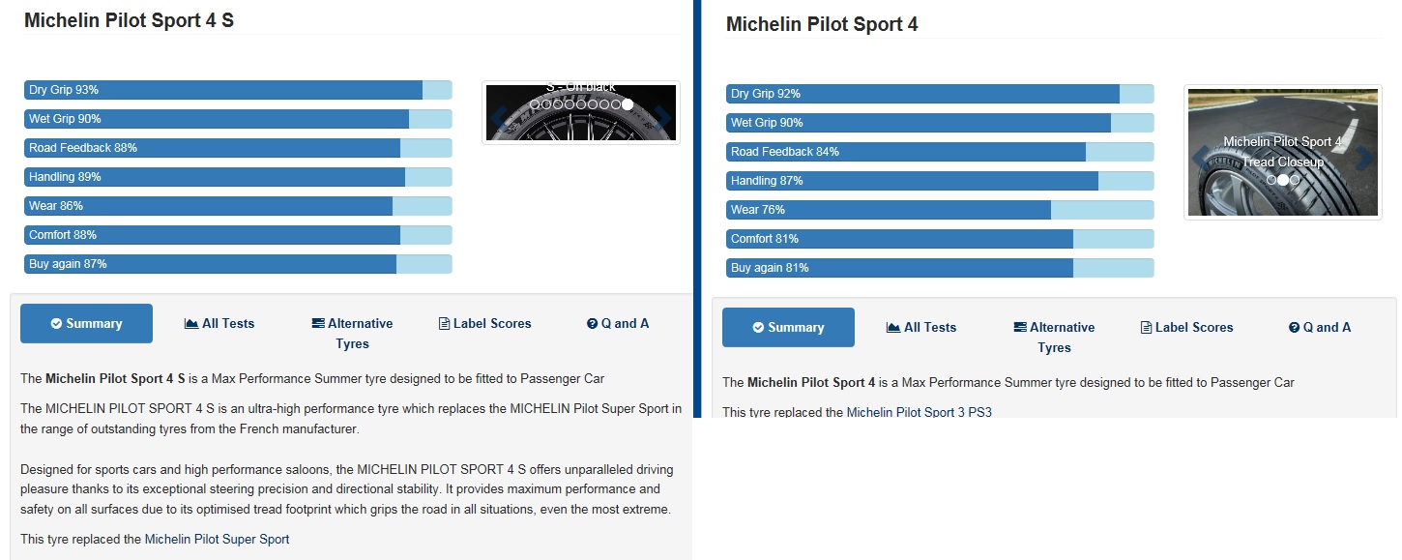Open Q and A tab for Pilot Sport 4
Screen dimensions: 1402x560
pos(1320,328)
